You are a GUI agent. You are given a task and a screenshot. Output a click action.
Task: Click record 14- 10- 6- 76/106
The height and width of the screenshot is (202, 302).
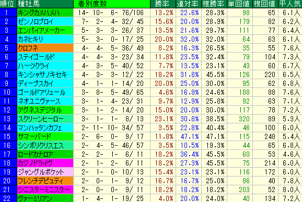click(112, 12)
